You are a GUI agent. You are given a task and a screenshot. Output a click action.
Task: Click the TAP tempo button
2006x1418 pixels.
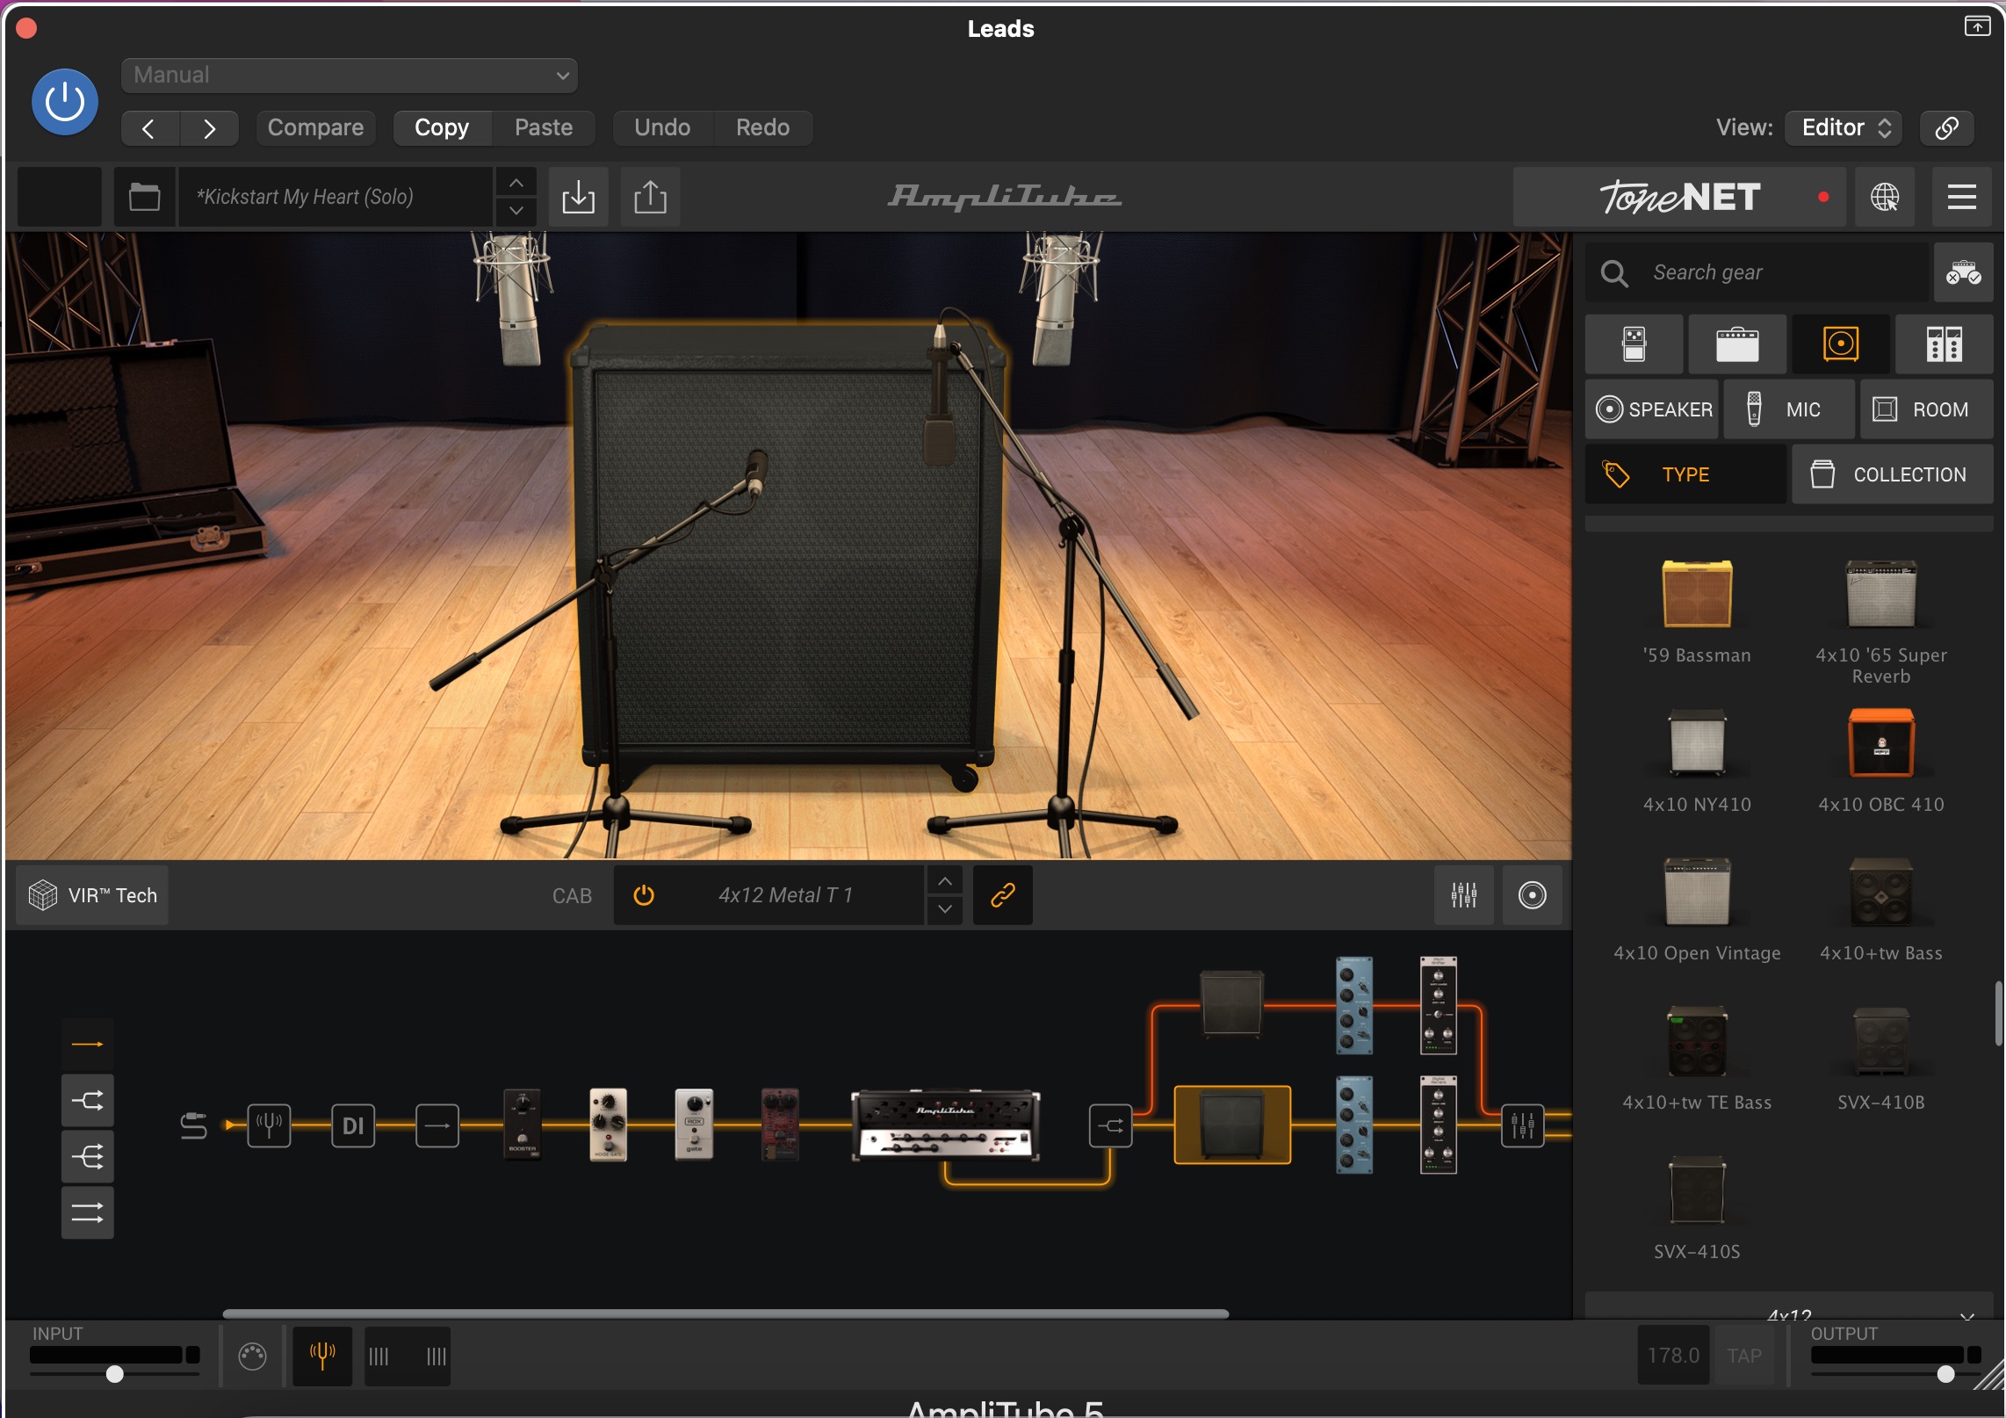click(1743, 1356)
